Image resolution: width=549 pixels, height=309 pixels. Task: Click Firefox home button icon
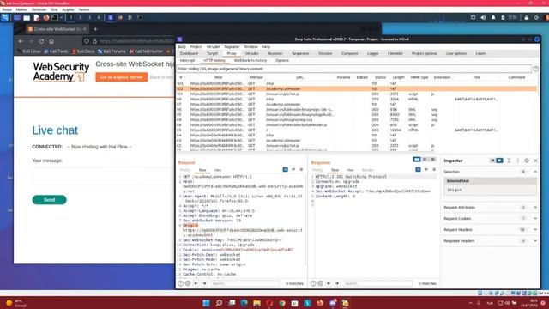(51, 41)
